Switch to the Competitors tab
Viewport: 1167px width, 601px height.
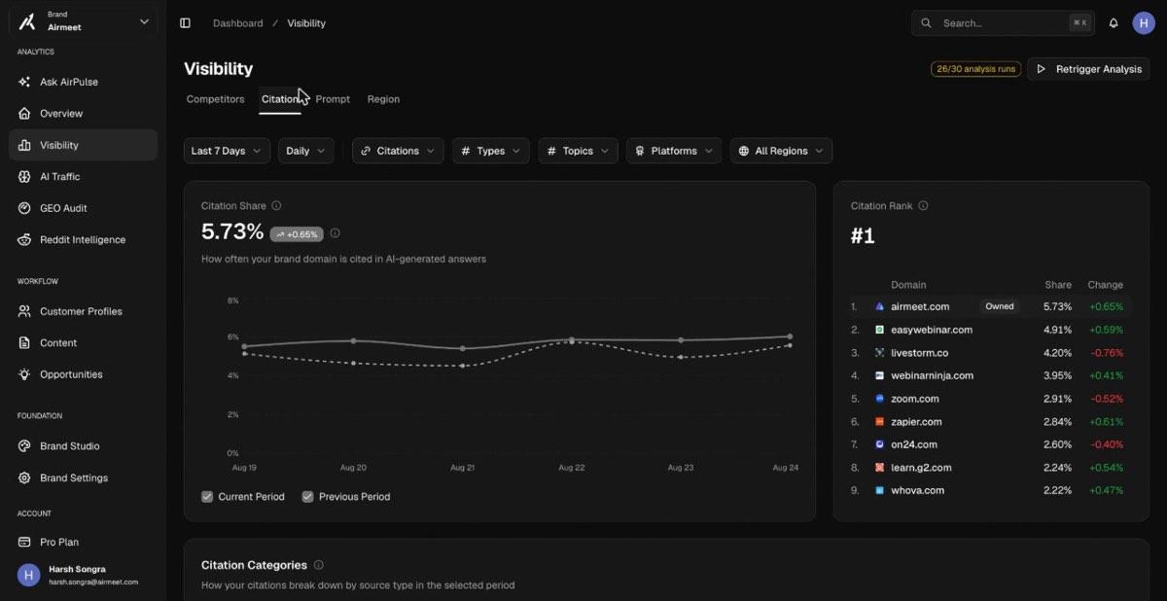click(215, 99)
